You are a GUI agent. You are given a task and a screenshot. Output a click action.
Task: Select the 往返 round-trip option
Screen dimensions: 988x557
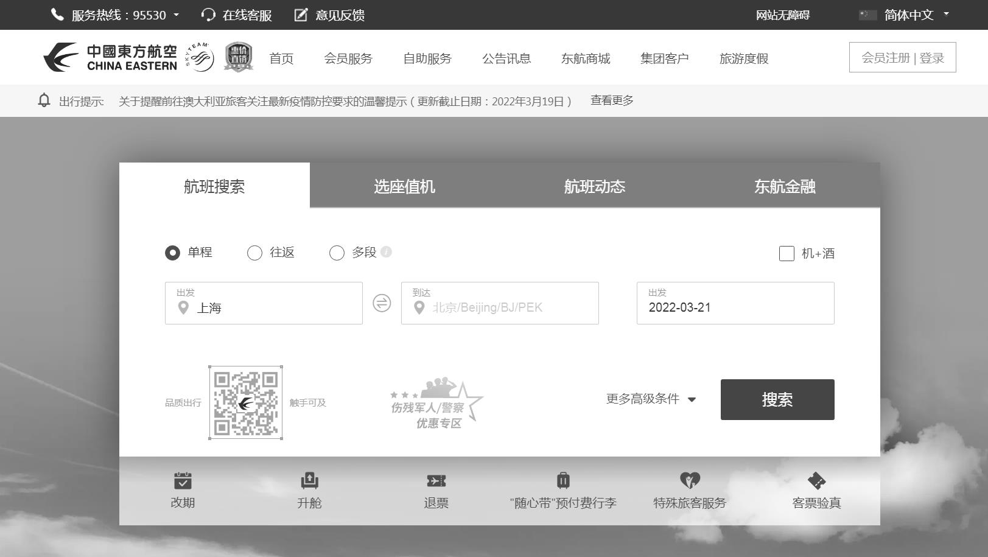(x=254, y=253)
